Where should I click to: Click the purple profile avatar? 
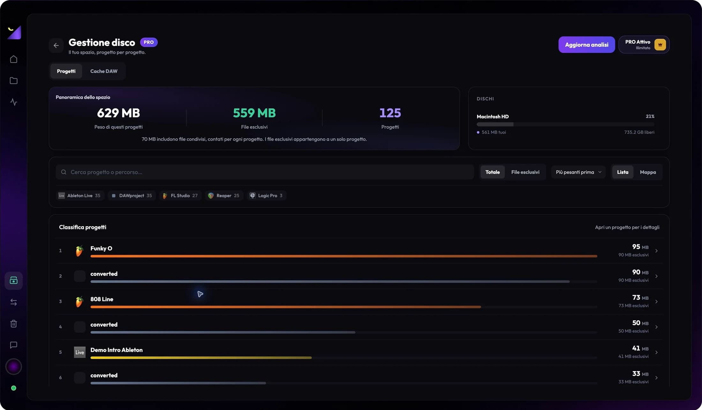pos(13,367)
